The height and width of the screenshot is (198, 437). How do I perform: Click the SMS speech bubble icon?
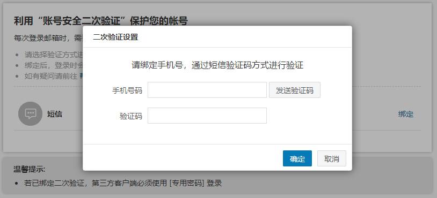click(31, 113)
